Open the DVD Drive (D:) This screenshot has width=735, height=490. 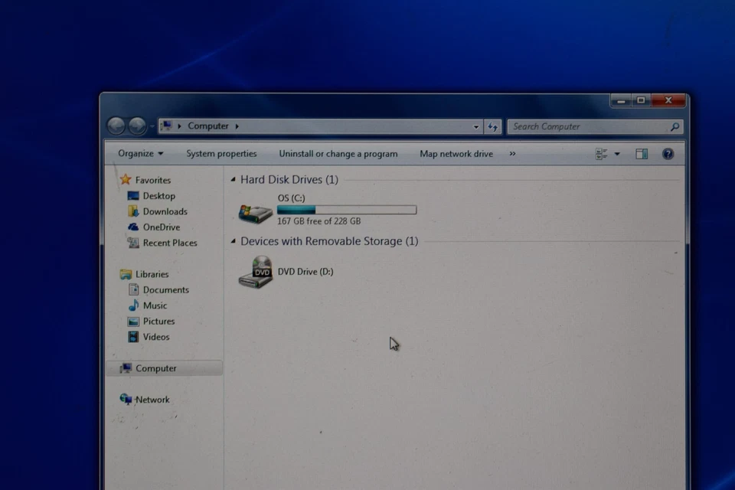[x=305, y=271]
